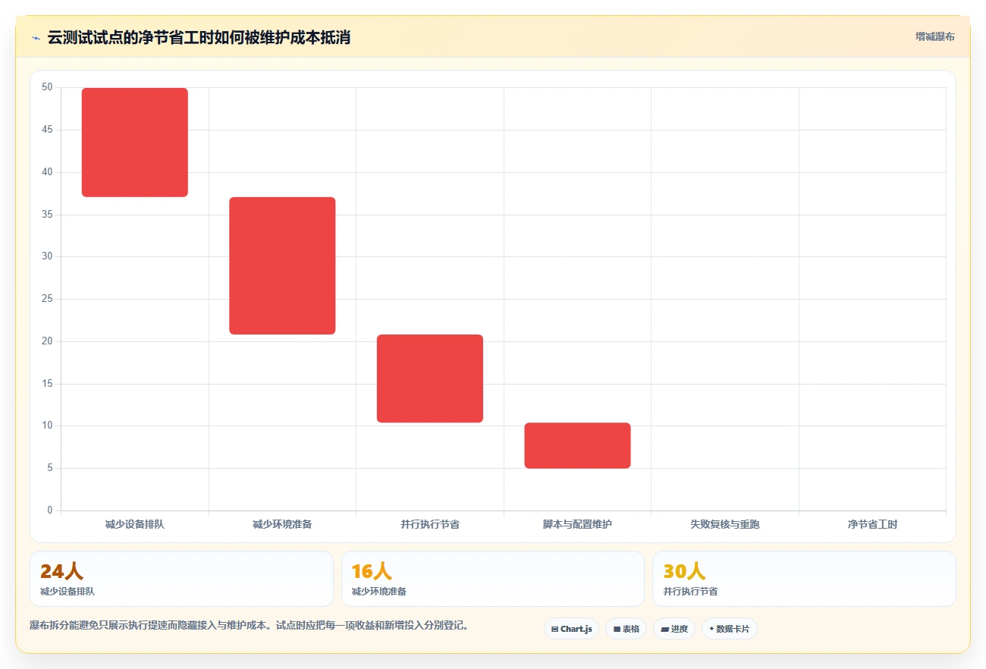The width and height of the screenshot is (986, 669).
Task: Click the red bar for 减少设备排队
Action: (135, 143)
